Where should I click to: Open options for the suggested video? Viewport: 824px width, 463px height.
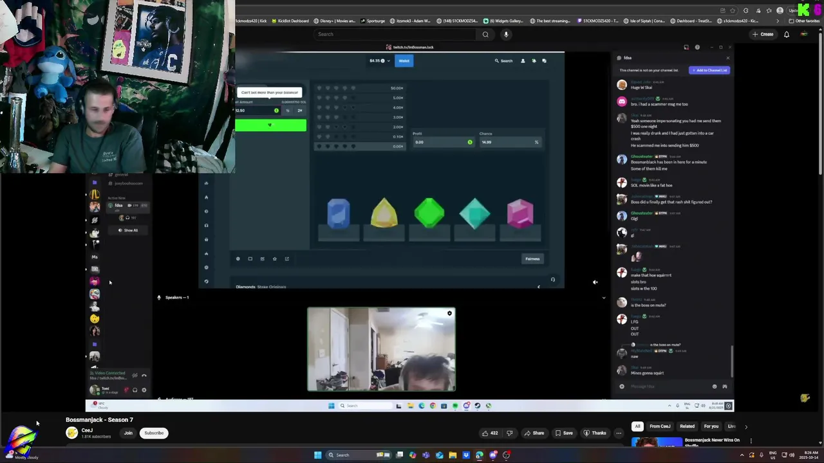[751, 441]
